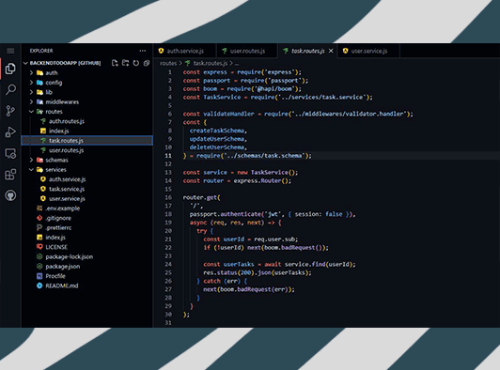Screen dimensions: 500x370
Task: Switch to the user.routes.js tab
Action: click(x=247, y=51)
